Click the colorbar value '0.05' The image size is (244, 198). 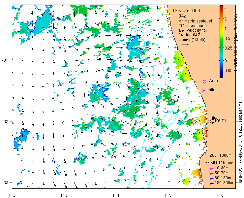(228, 70)
